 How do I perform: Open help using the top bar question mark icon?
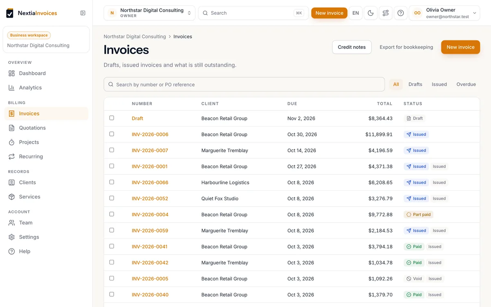(x=401, y=13)
